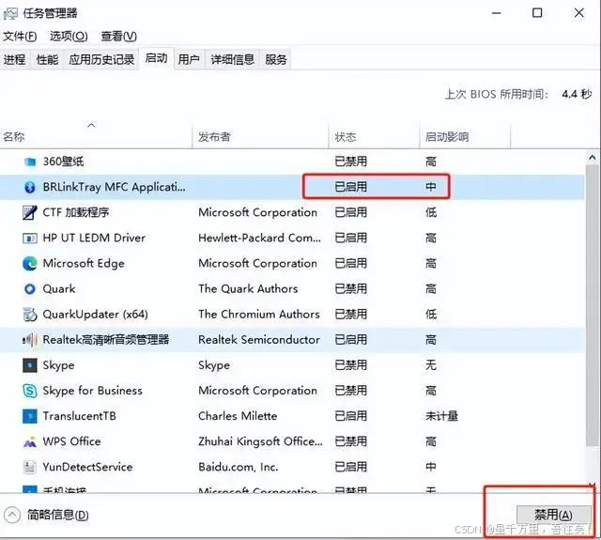Click the Skype for Business icon
Viewport: 601px width, 540px height.
click(30, 391)
